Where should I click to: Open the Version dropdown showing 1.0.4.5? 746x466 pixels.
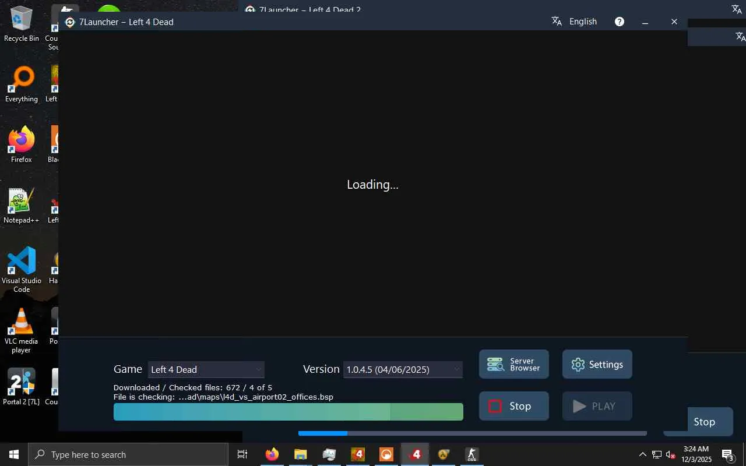pos(403,369)
